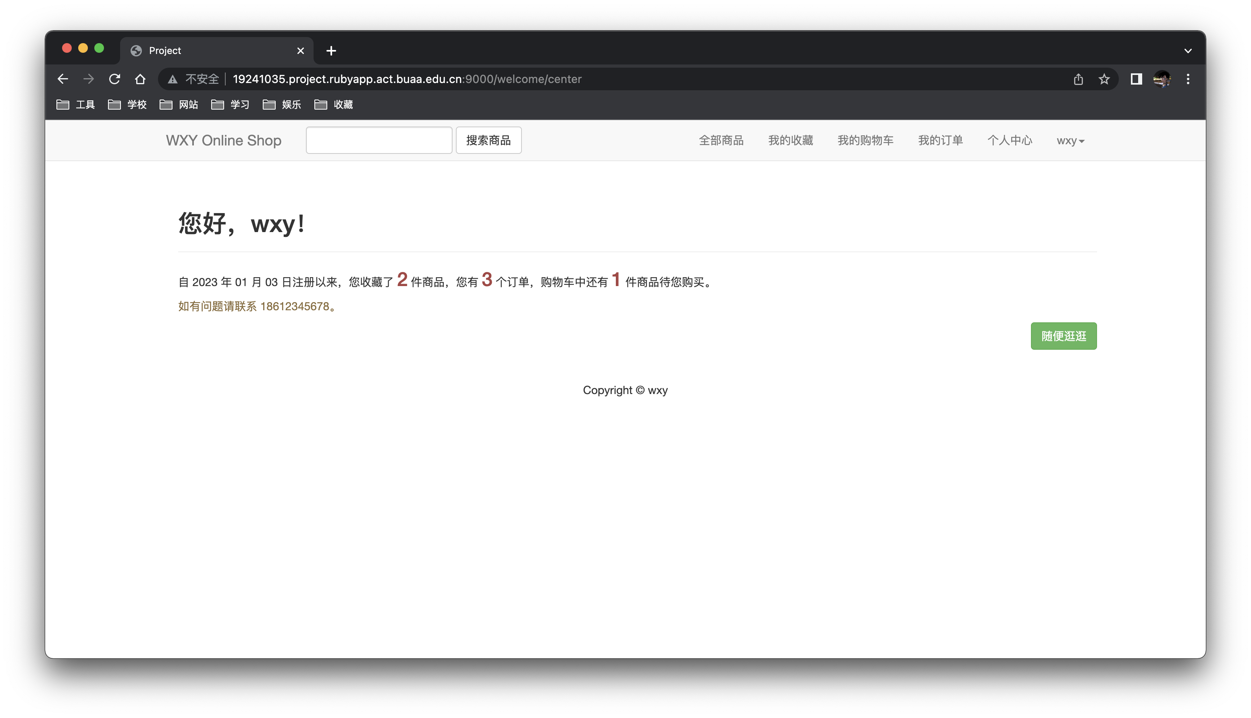Screen dimensions: 1251x718
Task: Open 我的订单 in the navbar
Action: pyautogui.click(x=940, y=141)
